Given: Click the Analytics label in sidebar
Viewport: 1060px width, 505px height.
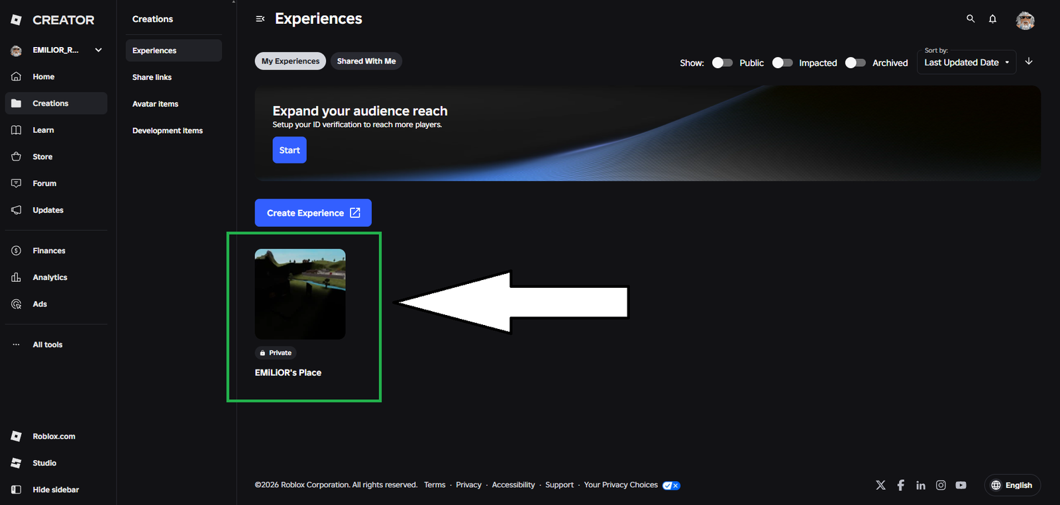Looking at the screenshot, I should pos(50,277).
